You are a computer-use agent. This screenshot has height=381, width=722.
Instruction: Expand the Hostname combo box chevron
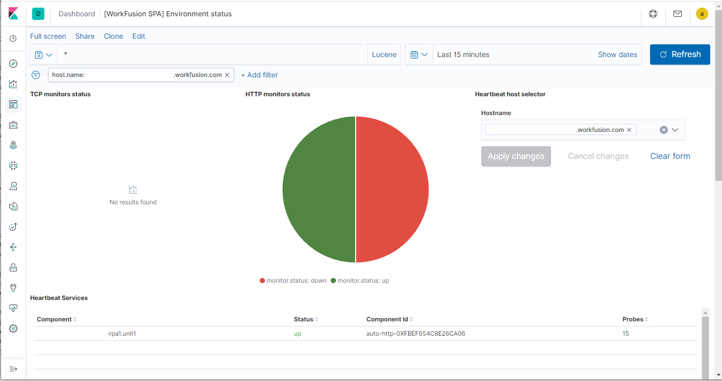pyautogui.click(x=675, y=130)
